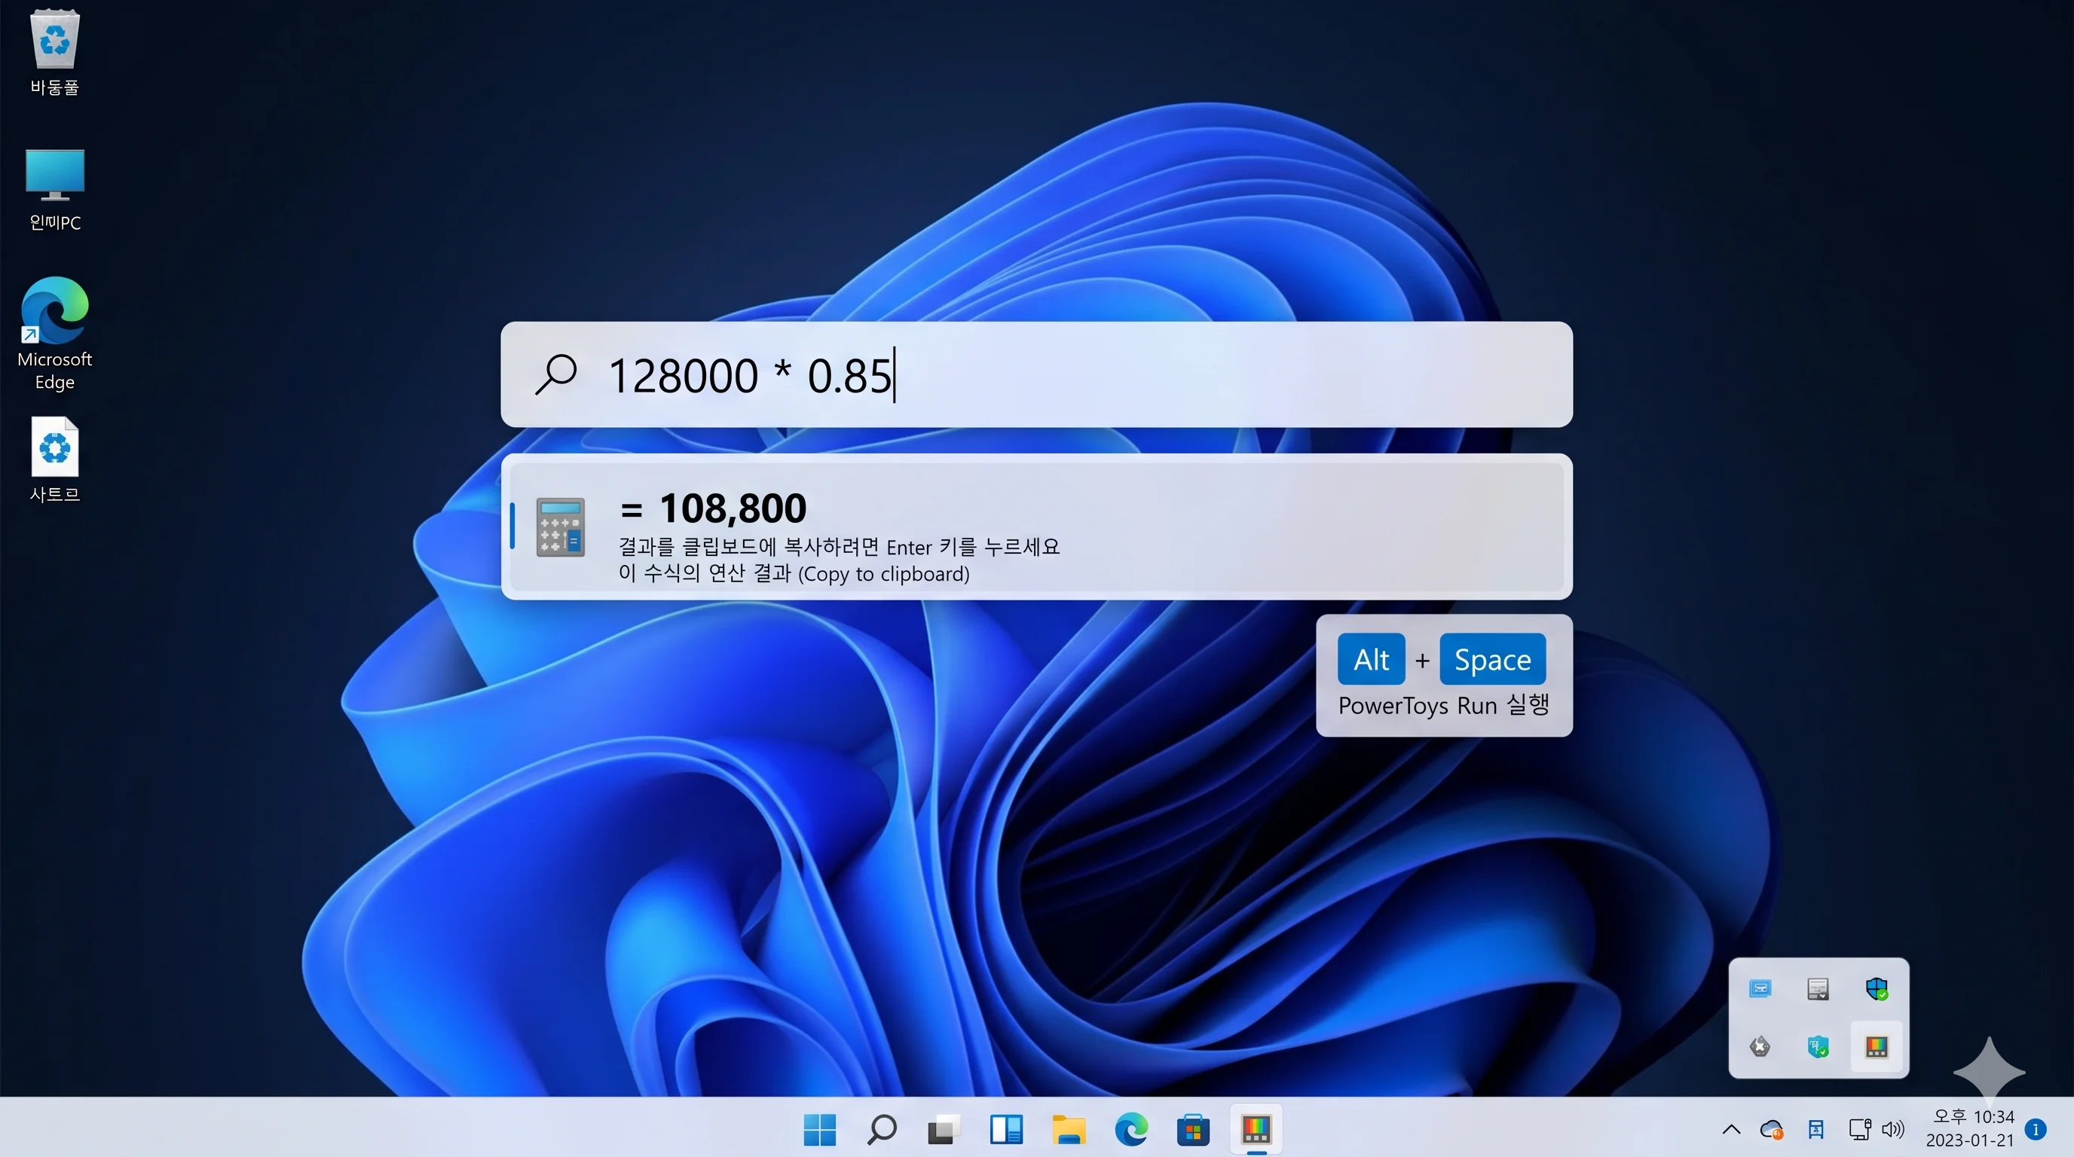Click the volume speaker tray icon
This screenshot has width=2074, height=1157.
coord(1893,1130)
